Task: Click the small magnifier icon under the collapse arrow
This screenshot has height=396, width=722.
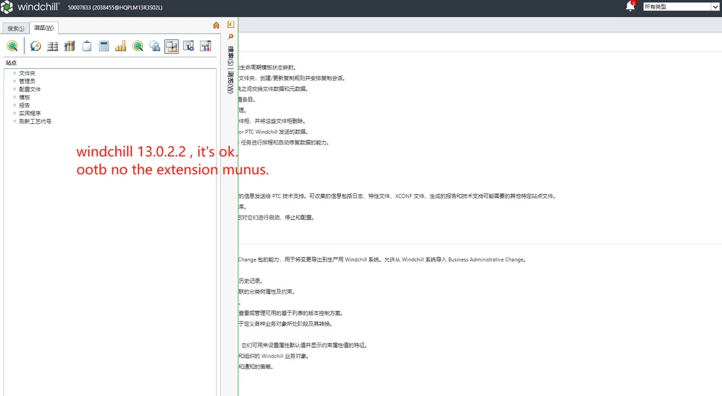Action: 231,37
